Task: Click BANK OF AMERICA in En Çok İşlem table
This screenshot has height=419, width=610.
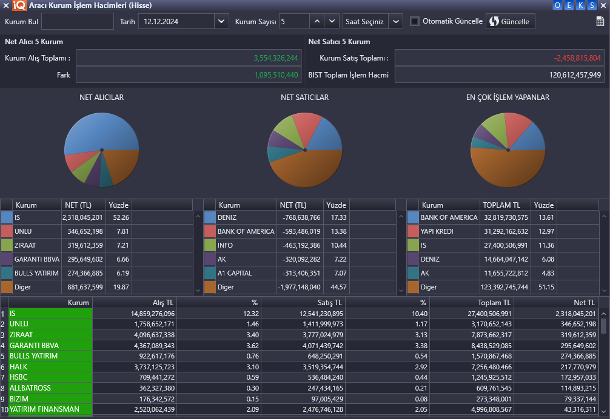Action: coord(449,217)
